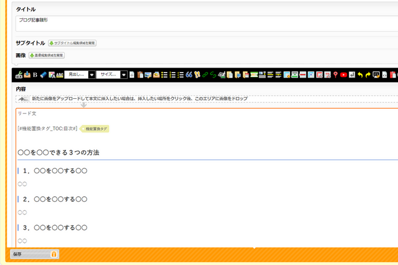Image resolution: width=398 pixels, height=265 pixels.
Task: Insert a hyperlink with the chain icon
Action: click(x=205, y=74)
